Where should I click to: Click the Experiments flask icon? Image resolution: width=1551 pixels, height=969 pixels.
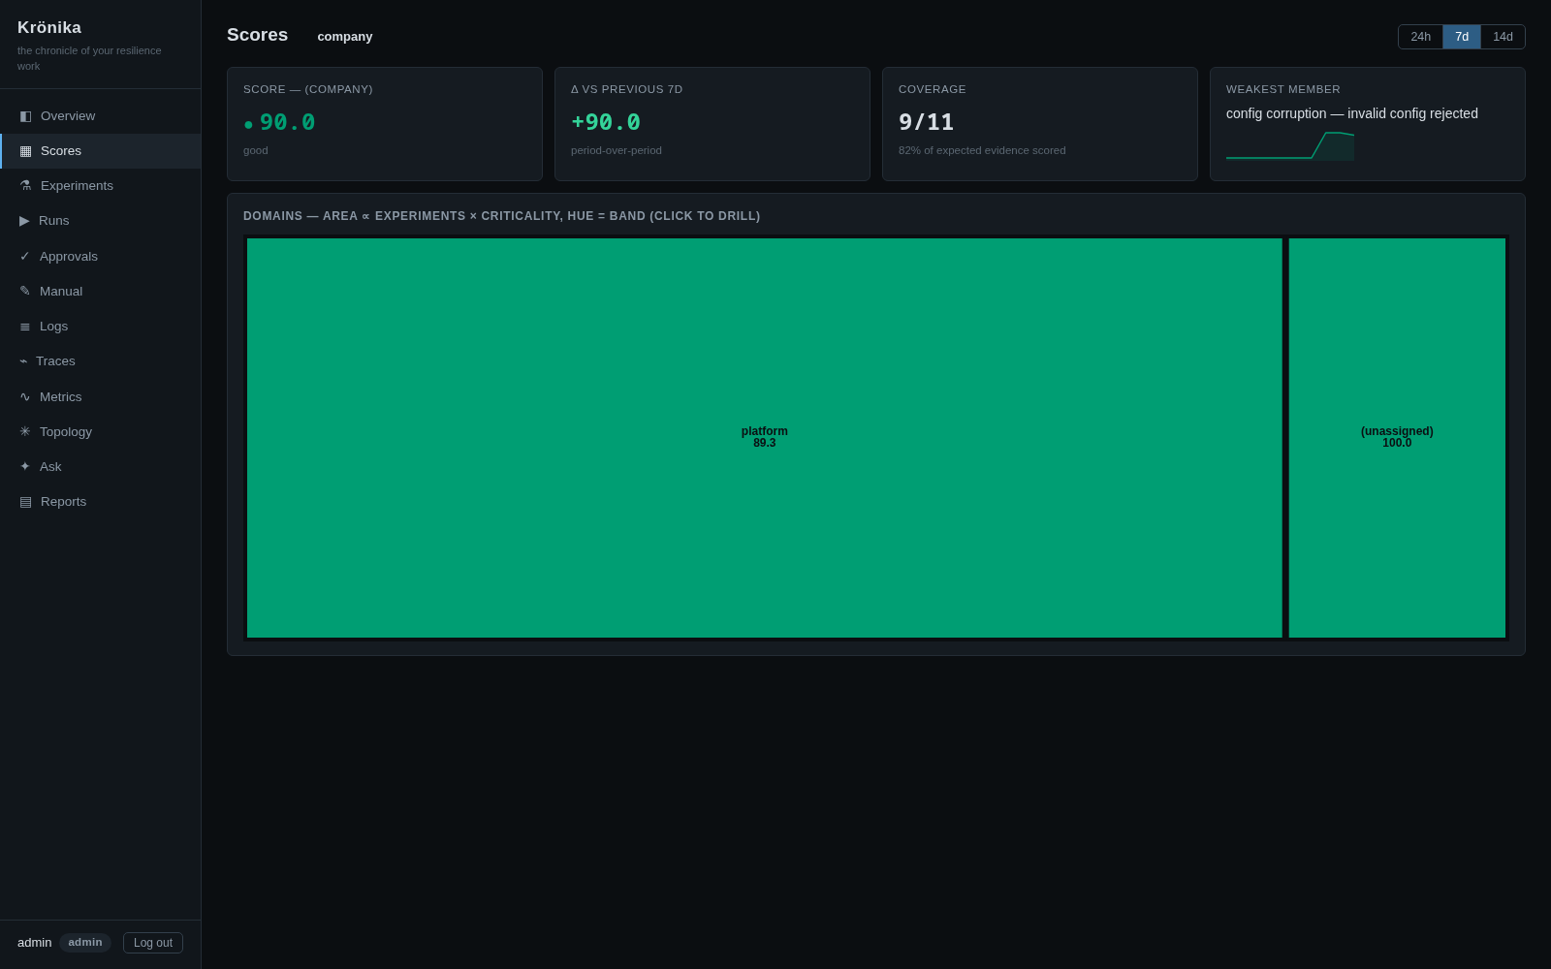point(25,186)
